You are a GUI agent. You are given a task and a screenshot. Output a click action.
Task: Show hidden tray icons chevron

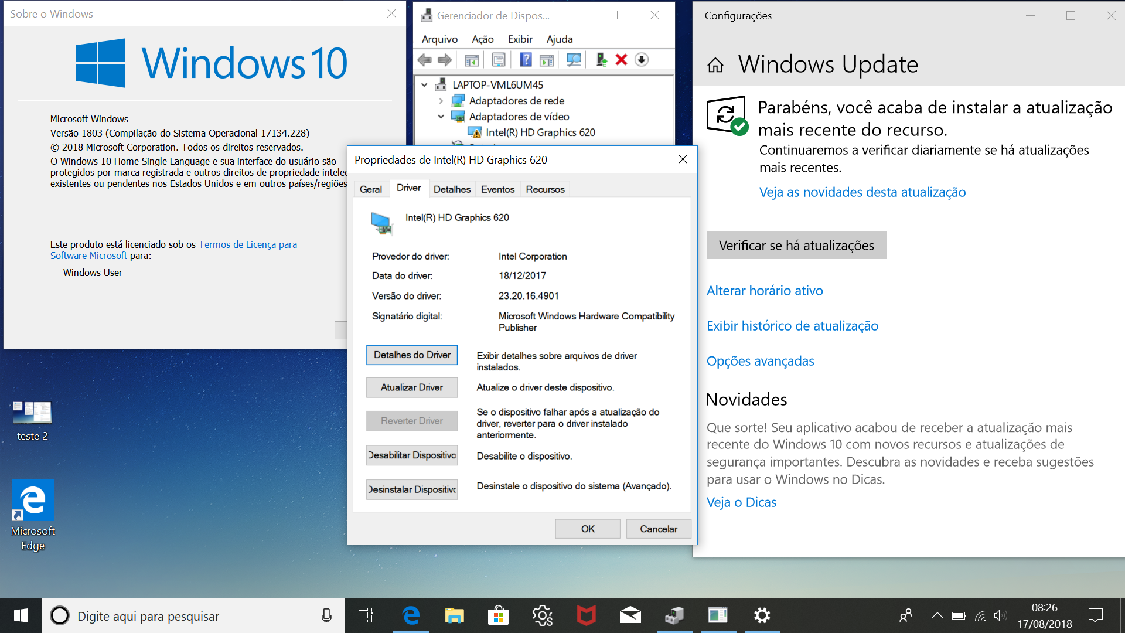coord(937,615)
